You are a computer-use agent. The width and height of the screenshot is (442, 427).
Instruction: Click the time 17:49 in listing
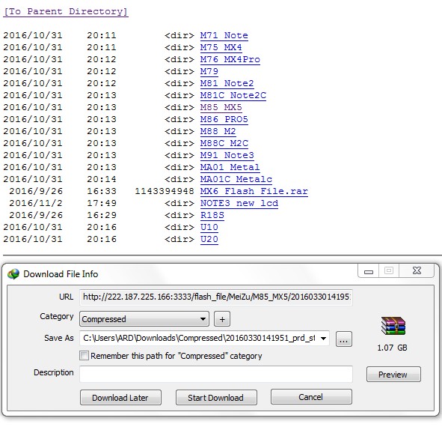102,203
